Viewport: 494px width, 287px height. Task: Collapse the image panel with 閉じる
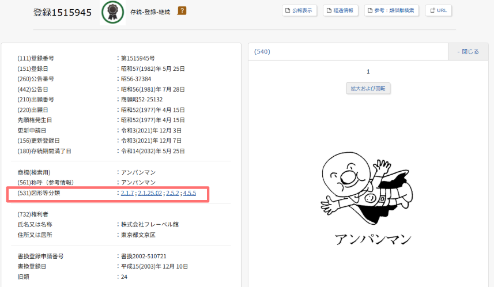click(468, 52)
